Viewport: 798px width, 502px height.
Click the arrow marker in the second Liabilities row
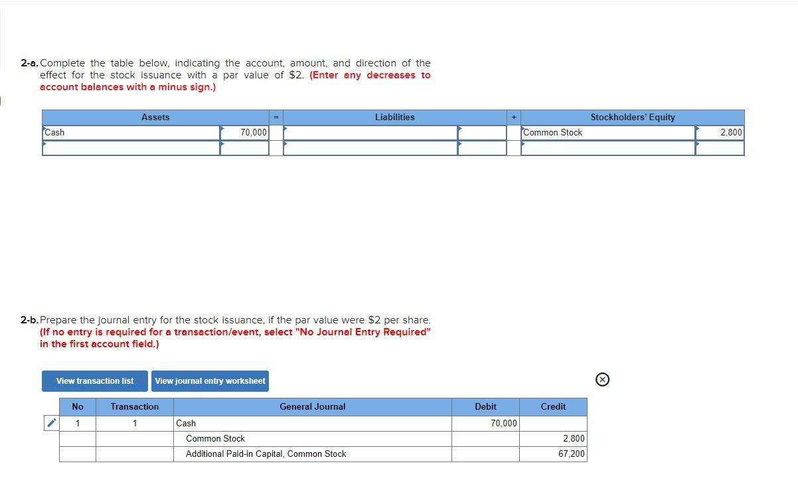coord(285,145)
